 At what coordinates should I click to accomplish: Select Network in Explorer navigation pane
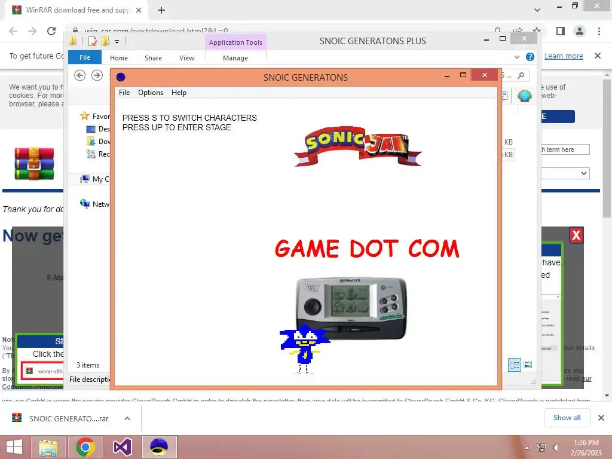pyautogui.click(x=95, y=204)
